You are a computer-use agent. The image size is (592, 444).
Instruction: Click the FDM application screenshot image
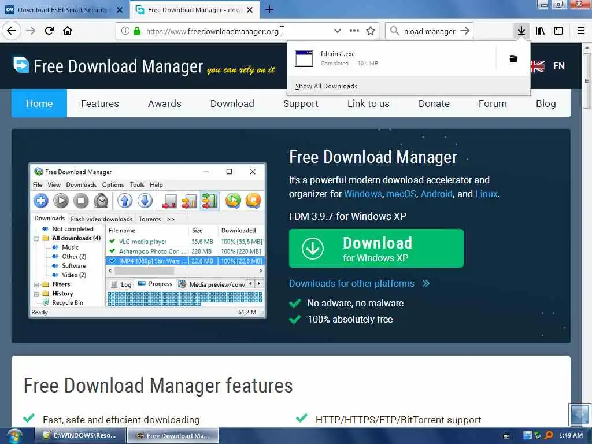click(x=147, y=240)
